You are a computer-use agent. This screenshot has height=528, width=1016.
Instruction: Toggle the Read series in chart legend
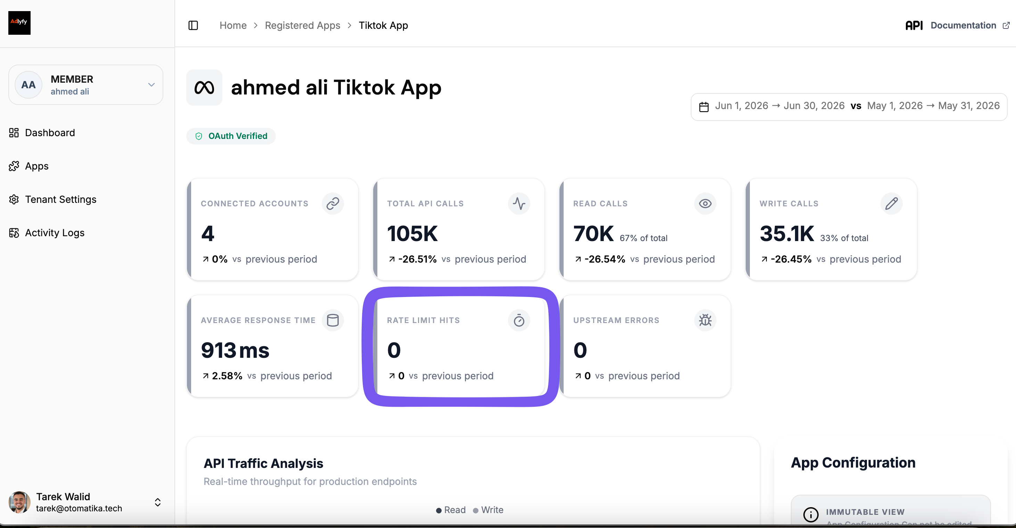pos(451,510)
